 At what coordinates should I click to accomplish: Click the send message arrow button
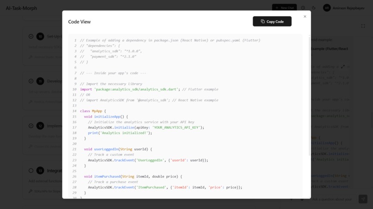coord(363,199)
